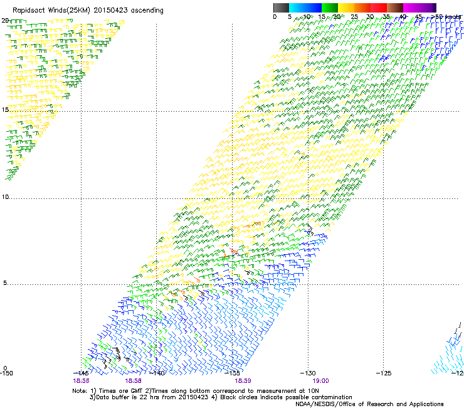The image size is (464, 408).
Task: Click the '0' label under the color bar
Action: [x=275, y=17]
